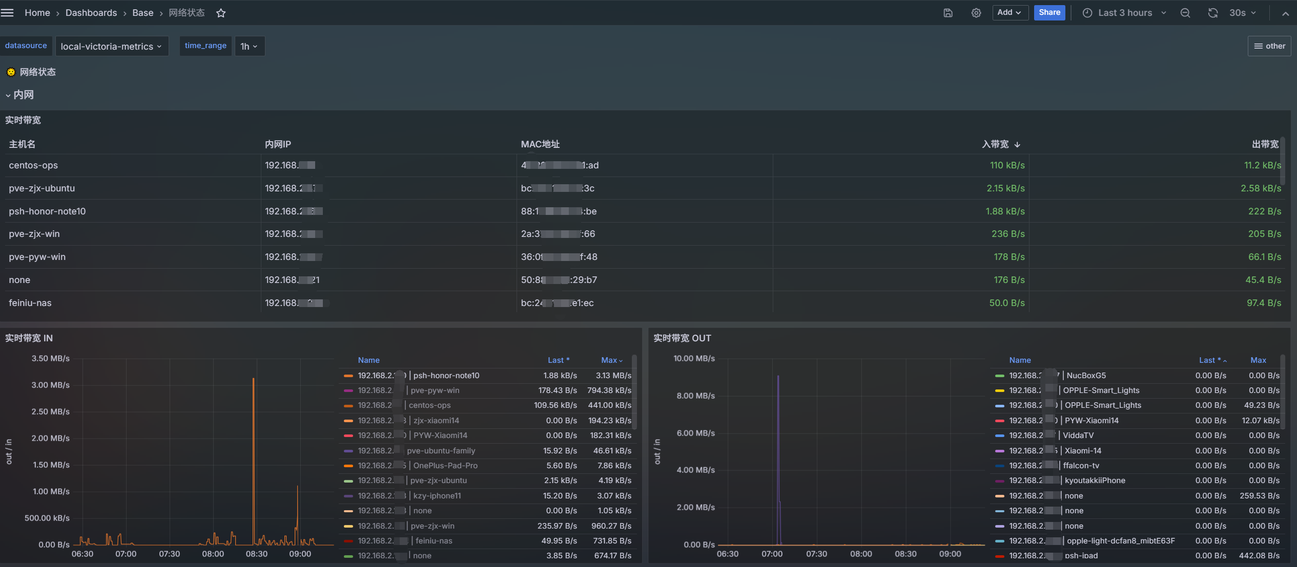Toggle centos-ops series visibility in legend
Screen dimensions: 1297x567
[x=429, y=405]
